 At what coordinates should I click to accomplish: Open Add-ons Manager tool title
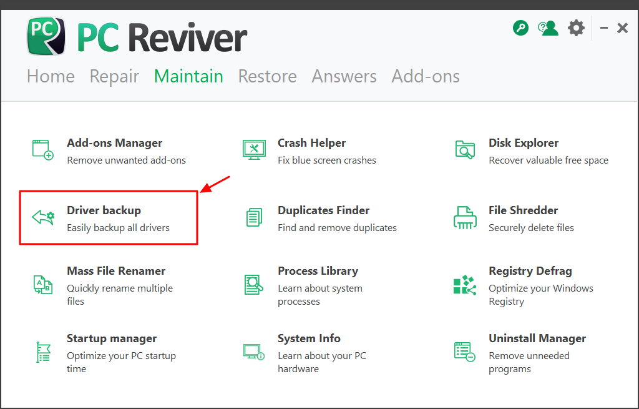click(x=115, y=143)
